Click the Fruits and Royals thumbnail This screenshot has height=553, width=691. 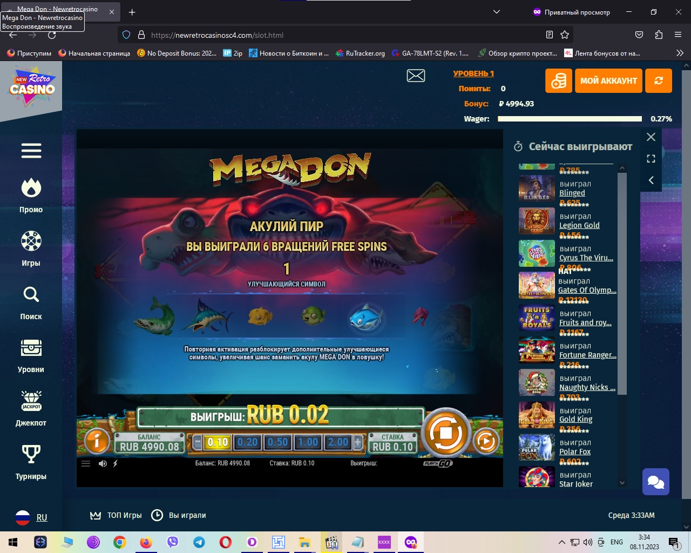(x=537, y=318)
